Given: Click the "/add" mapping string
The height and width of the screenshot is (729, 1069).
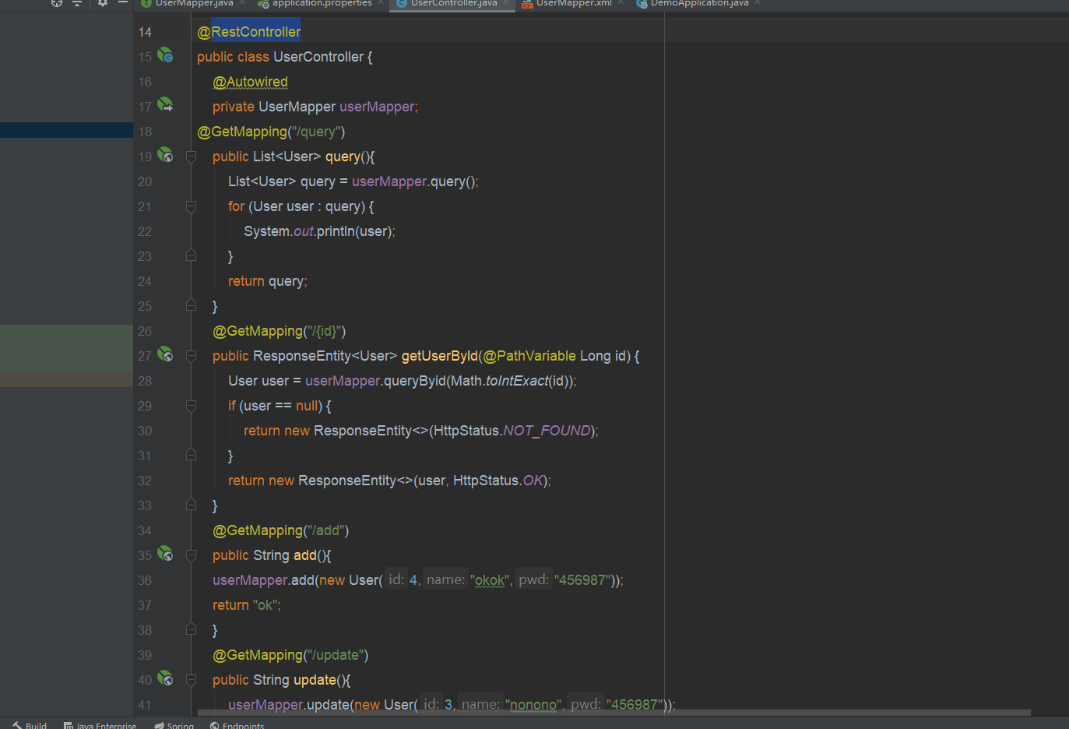Looking at the screenshot, I should tap(326, 530).
